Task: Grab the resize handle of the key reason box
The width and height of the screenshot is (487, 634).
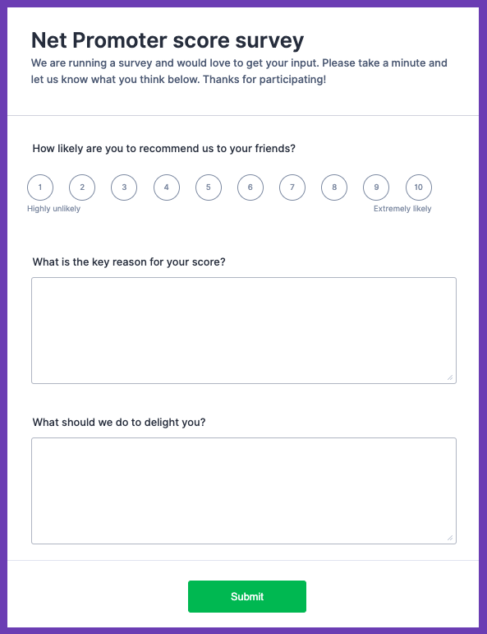Action: 450,377
